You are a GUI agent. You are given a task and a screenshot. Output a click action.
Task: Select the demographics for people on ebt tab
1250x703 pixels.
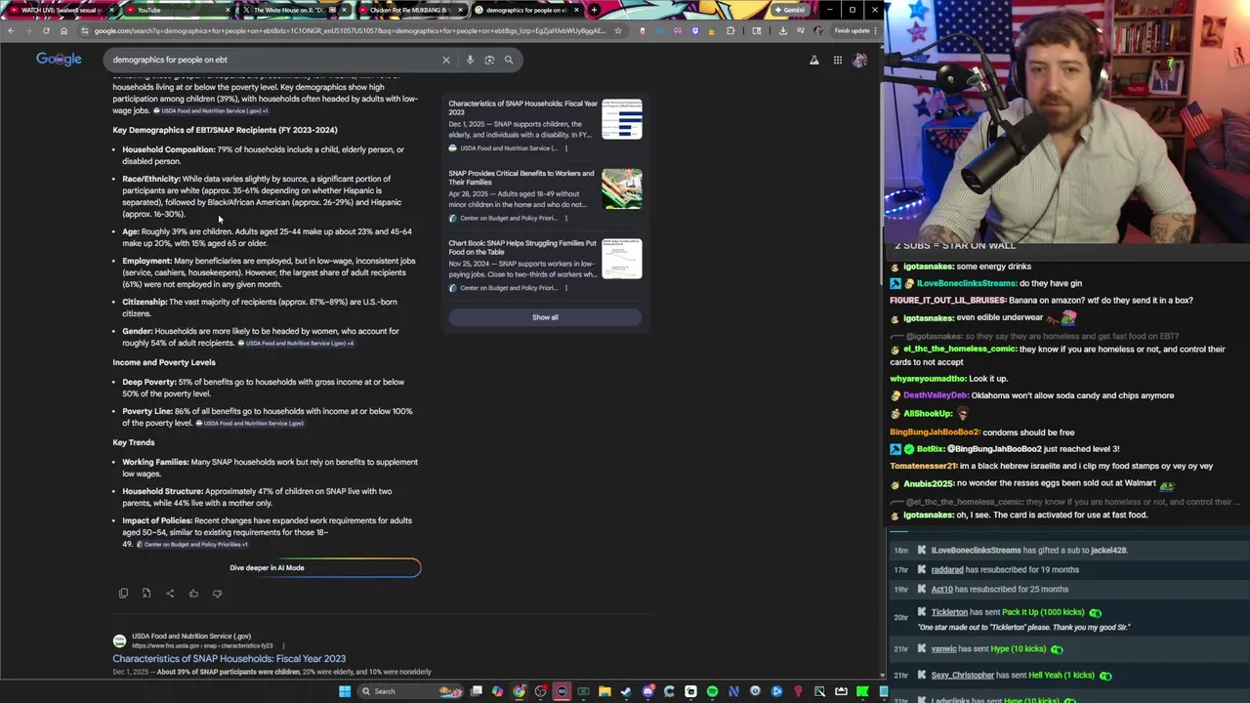pyautogui.click(x=525, y=10)
